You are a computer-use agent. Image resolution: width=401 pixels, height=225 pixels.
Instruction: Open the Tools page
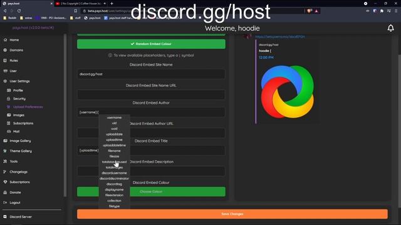pos(11,161)
